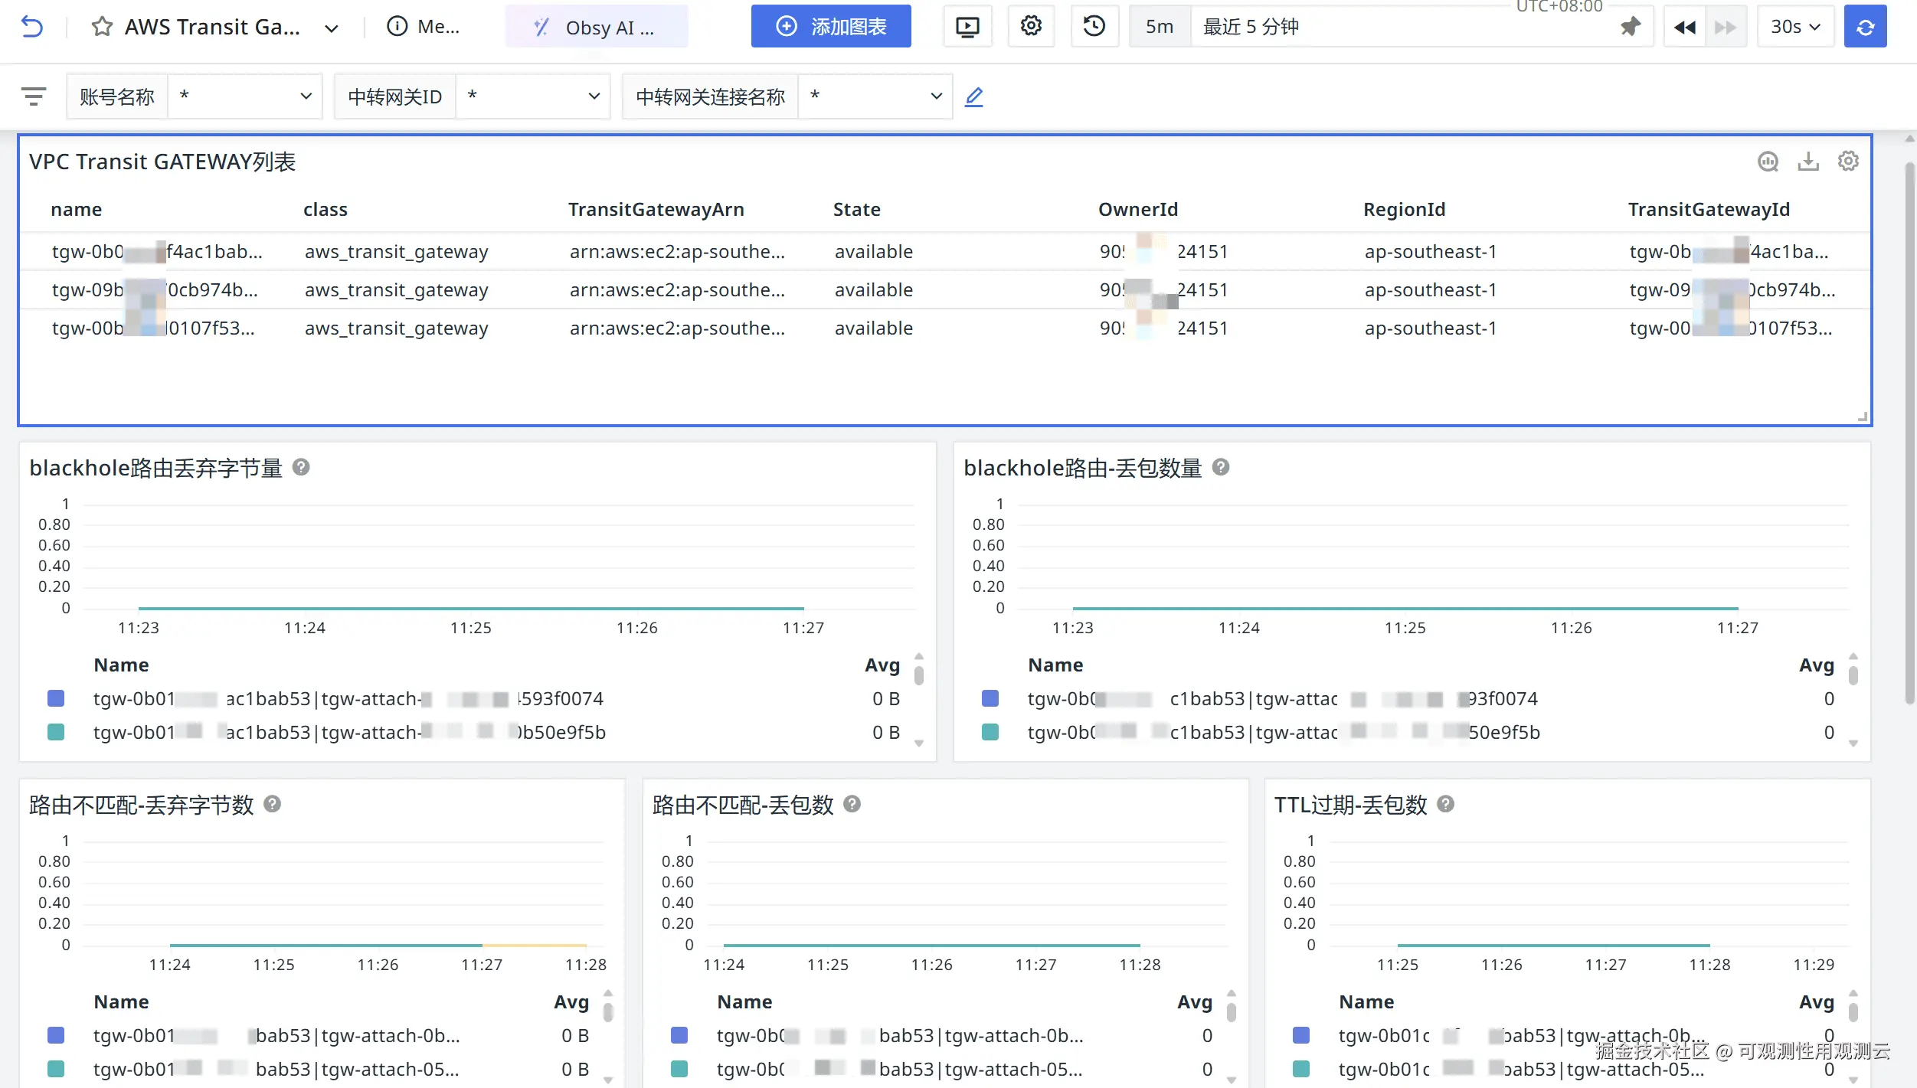
Task: Toggle the filter bar icon
Action: (x=34, y=96)
